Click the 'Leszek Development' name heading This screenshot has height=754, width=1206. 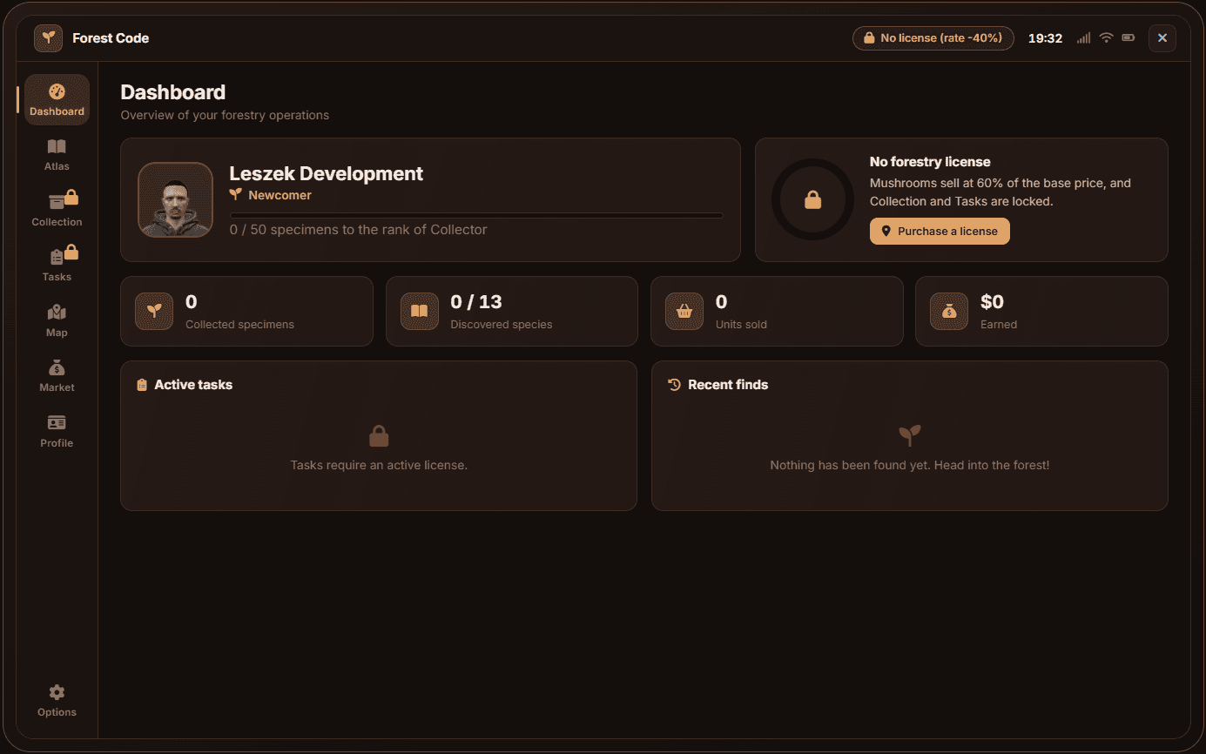326,173
